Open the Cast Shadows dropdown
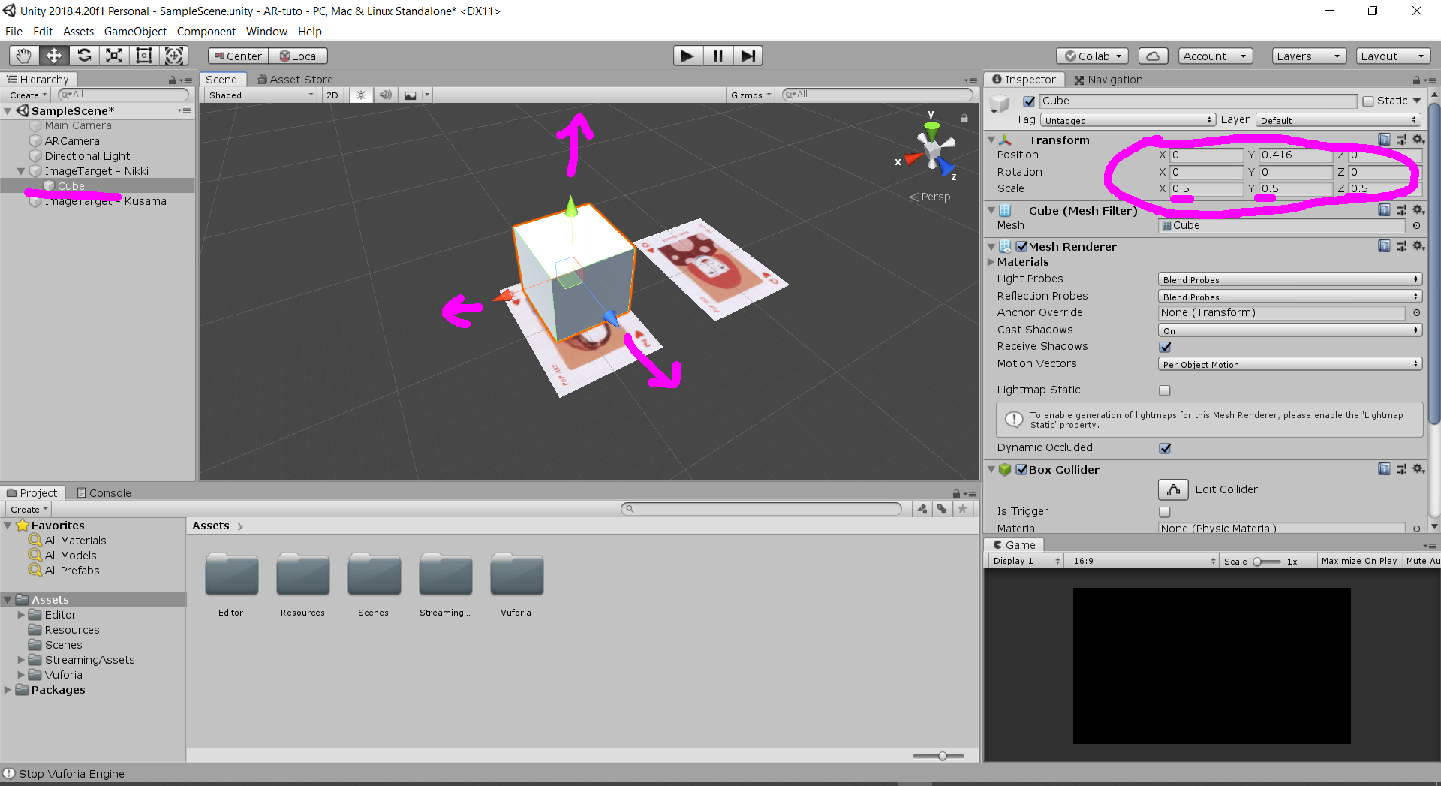This screenshot has width=1441, height=786. [x=1289, y=330]
